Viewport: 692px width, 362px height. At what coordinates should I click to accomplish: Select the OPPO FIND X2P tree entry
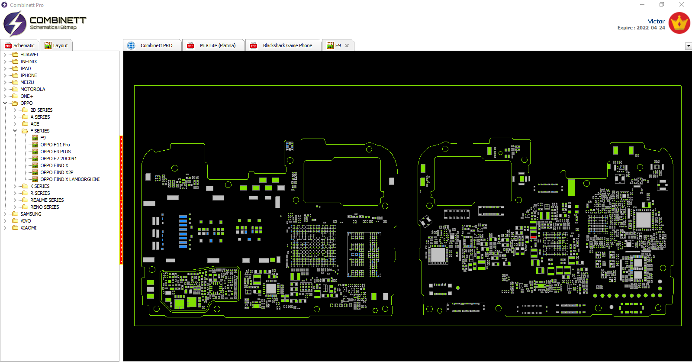[x=57, y=172]
